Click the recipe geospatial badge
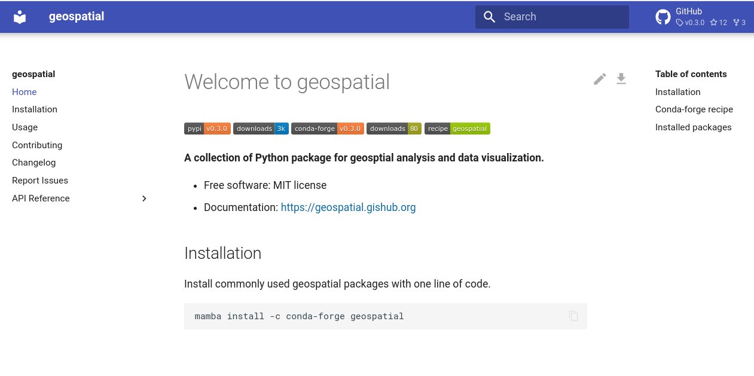Viewport: 754px width, 376px height. [457, 129]
